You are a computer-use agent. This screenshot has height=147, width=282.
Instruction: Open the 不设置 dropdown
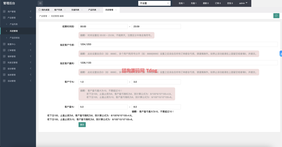(154, 3)
